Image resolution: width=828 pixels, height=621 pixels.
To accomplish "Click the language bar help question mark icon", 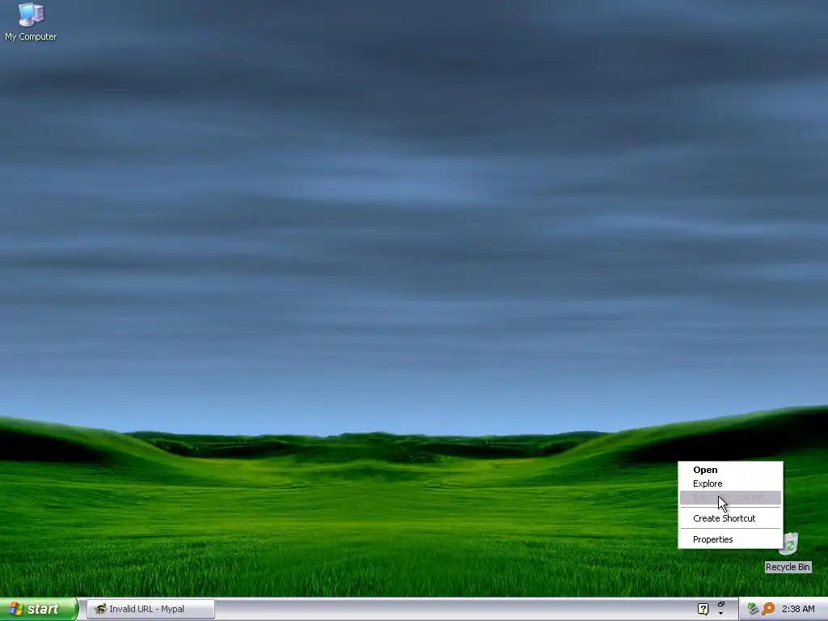I will 703,609.
